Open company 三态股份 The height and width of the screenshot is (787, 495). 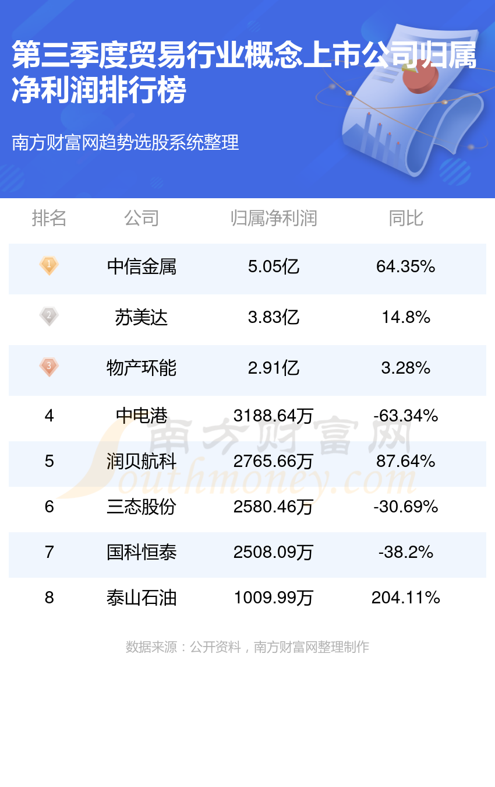tap(142, 507)
